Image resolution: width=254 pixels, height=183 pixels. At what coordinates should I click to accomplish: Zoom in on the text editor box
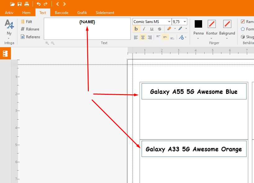[47, 43]
